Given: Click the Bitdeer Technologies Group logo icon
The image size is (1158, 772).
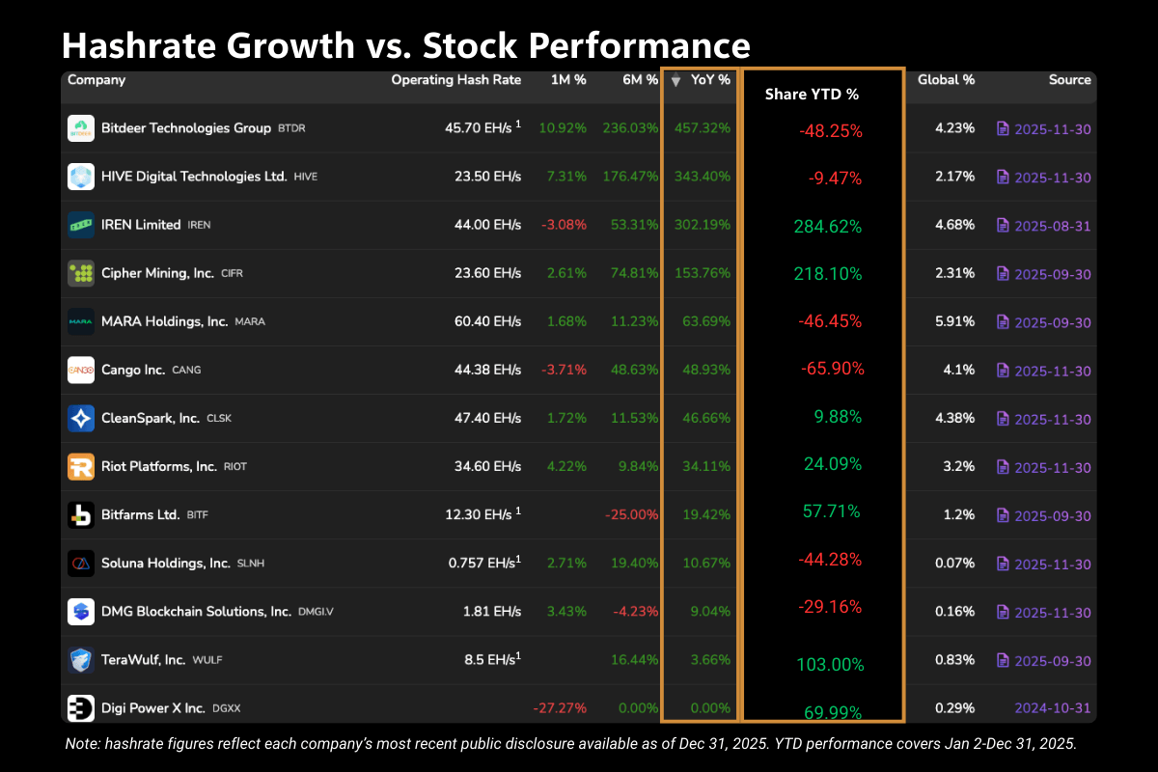Looking at the screenshot, I should (x=81, y=128).
